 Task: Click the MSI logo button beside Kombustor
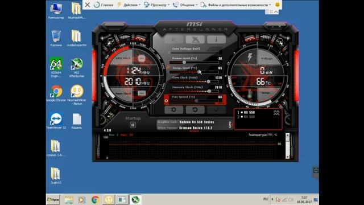[x=195, y=39]
